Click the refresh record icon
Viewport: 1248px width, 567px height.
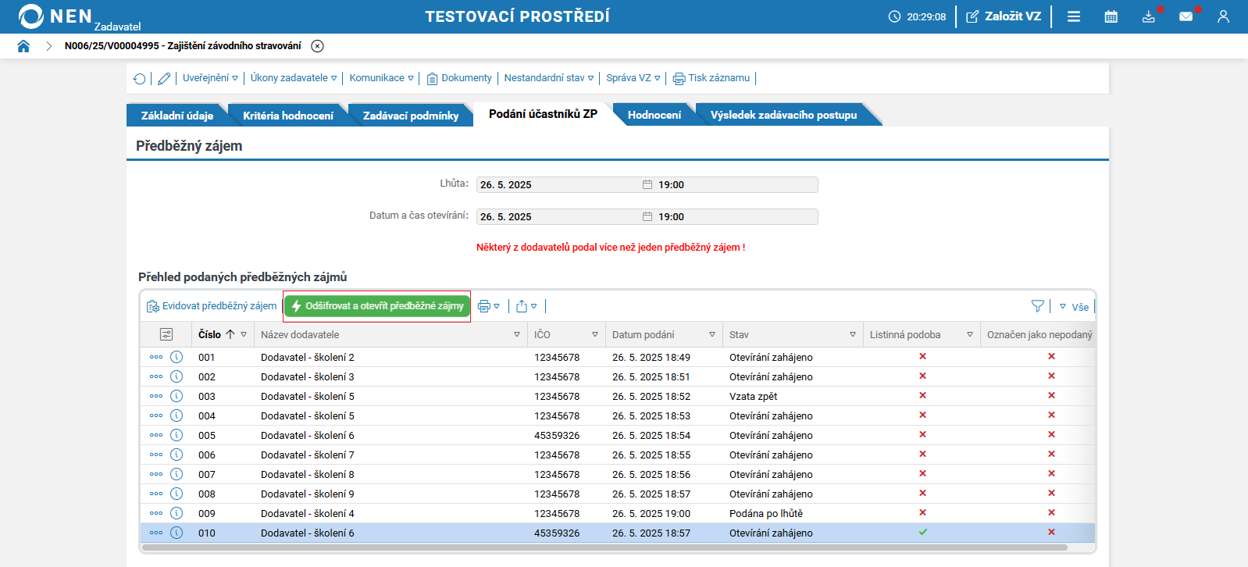(x=139, y=78)
